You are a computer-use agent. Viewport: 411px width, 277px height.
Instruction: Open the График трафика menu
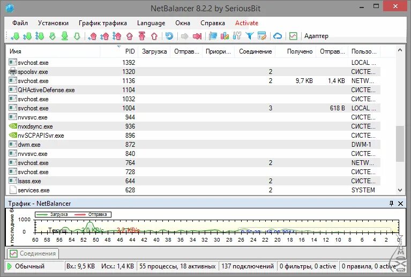(103, 23)
